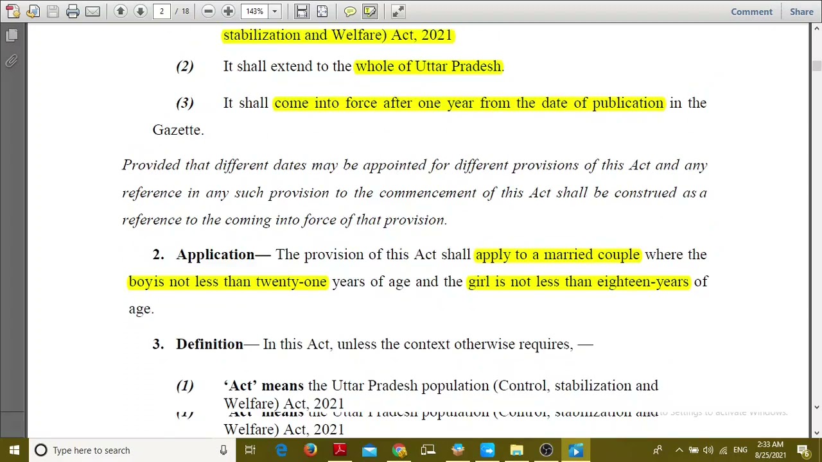This screenshot has width=822, height=462.
Task: Email the document via envelope icon
Action: coord(92,12)
